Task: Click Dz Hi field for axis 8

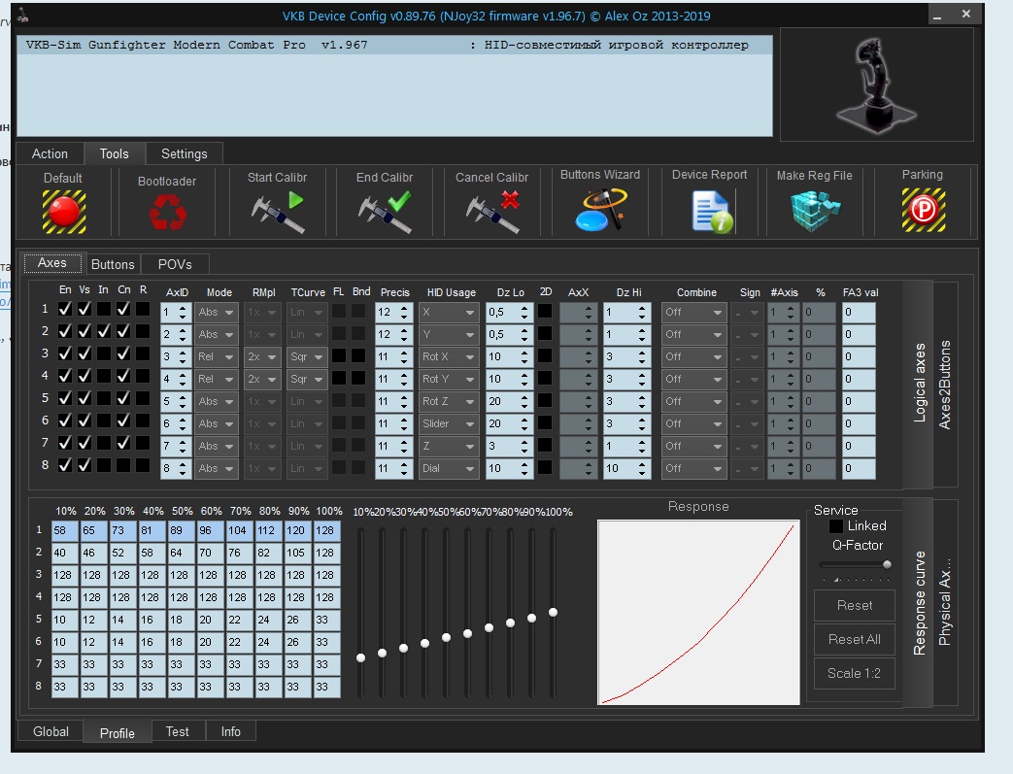Action: (626, 468)
